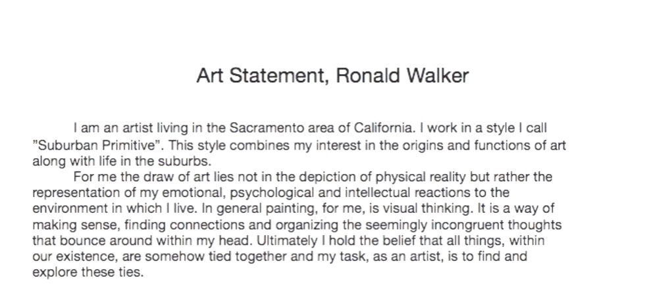Click the word "representation" at line start
This screenshot has width=649, height=308.
pos(72,192)
